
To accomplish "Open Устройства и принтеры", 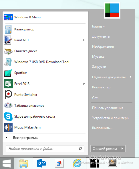I will 111,118.
